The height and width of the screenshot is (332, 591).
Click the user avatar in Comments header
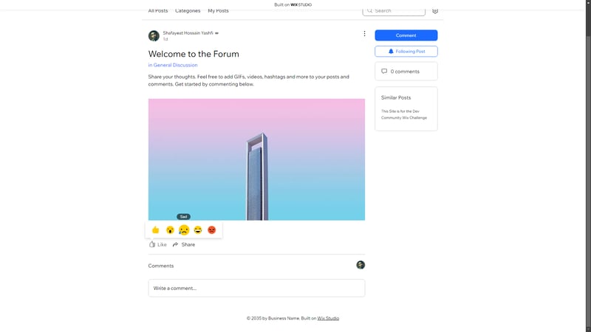(x=361, y=265)
